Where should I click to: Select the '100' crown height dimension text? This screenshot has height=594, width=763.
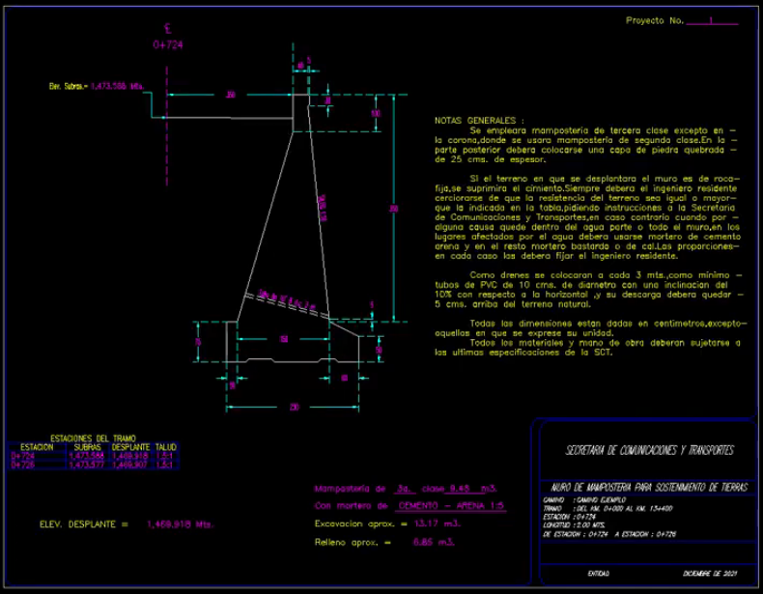tap(376, 113)
